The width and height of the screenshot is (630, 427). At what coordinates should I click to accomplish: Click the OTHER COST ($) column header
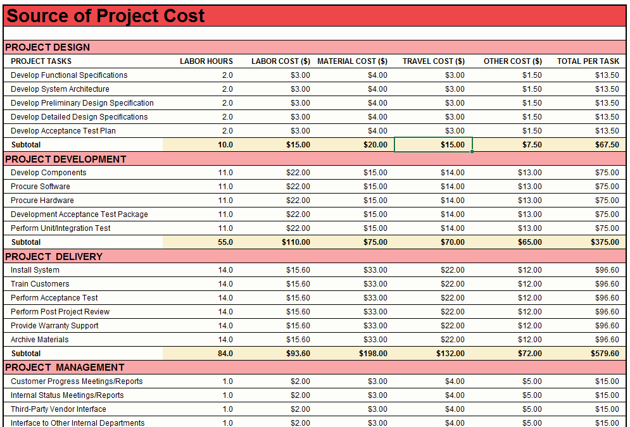[x=512, y=61]
